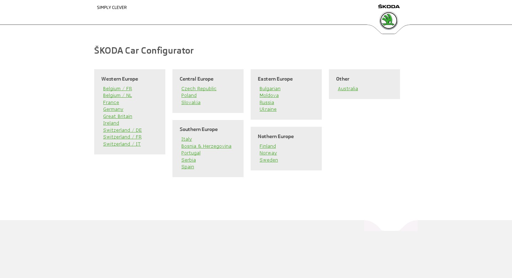Choose France from Western Europe list
Viewport: 512px width, 278px height.
(x=111, y=102)
